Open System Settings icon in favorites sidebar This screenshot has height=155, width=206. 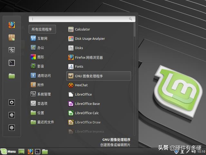click(12, 50)
